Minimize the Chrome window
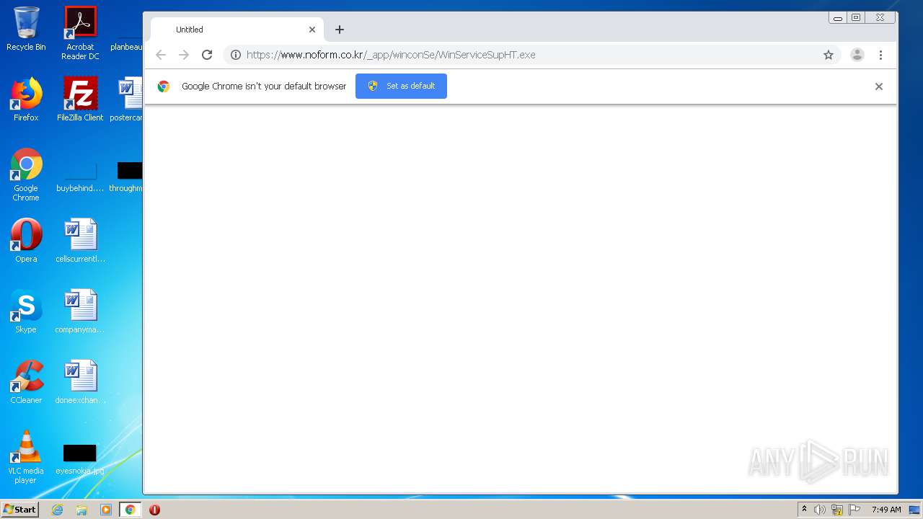The width and height of the screenshot is (923, 519). pyautogui.click(x=838, y=18)
